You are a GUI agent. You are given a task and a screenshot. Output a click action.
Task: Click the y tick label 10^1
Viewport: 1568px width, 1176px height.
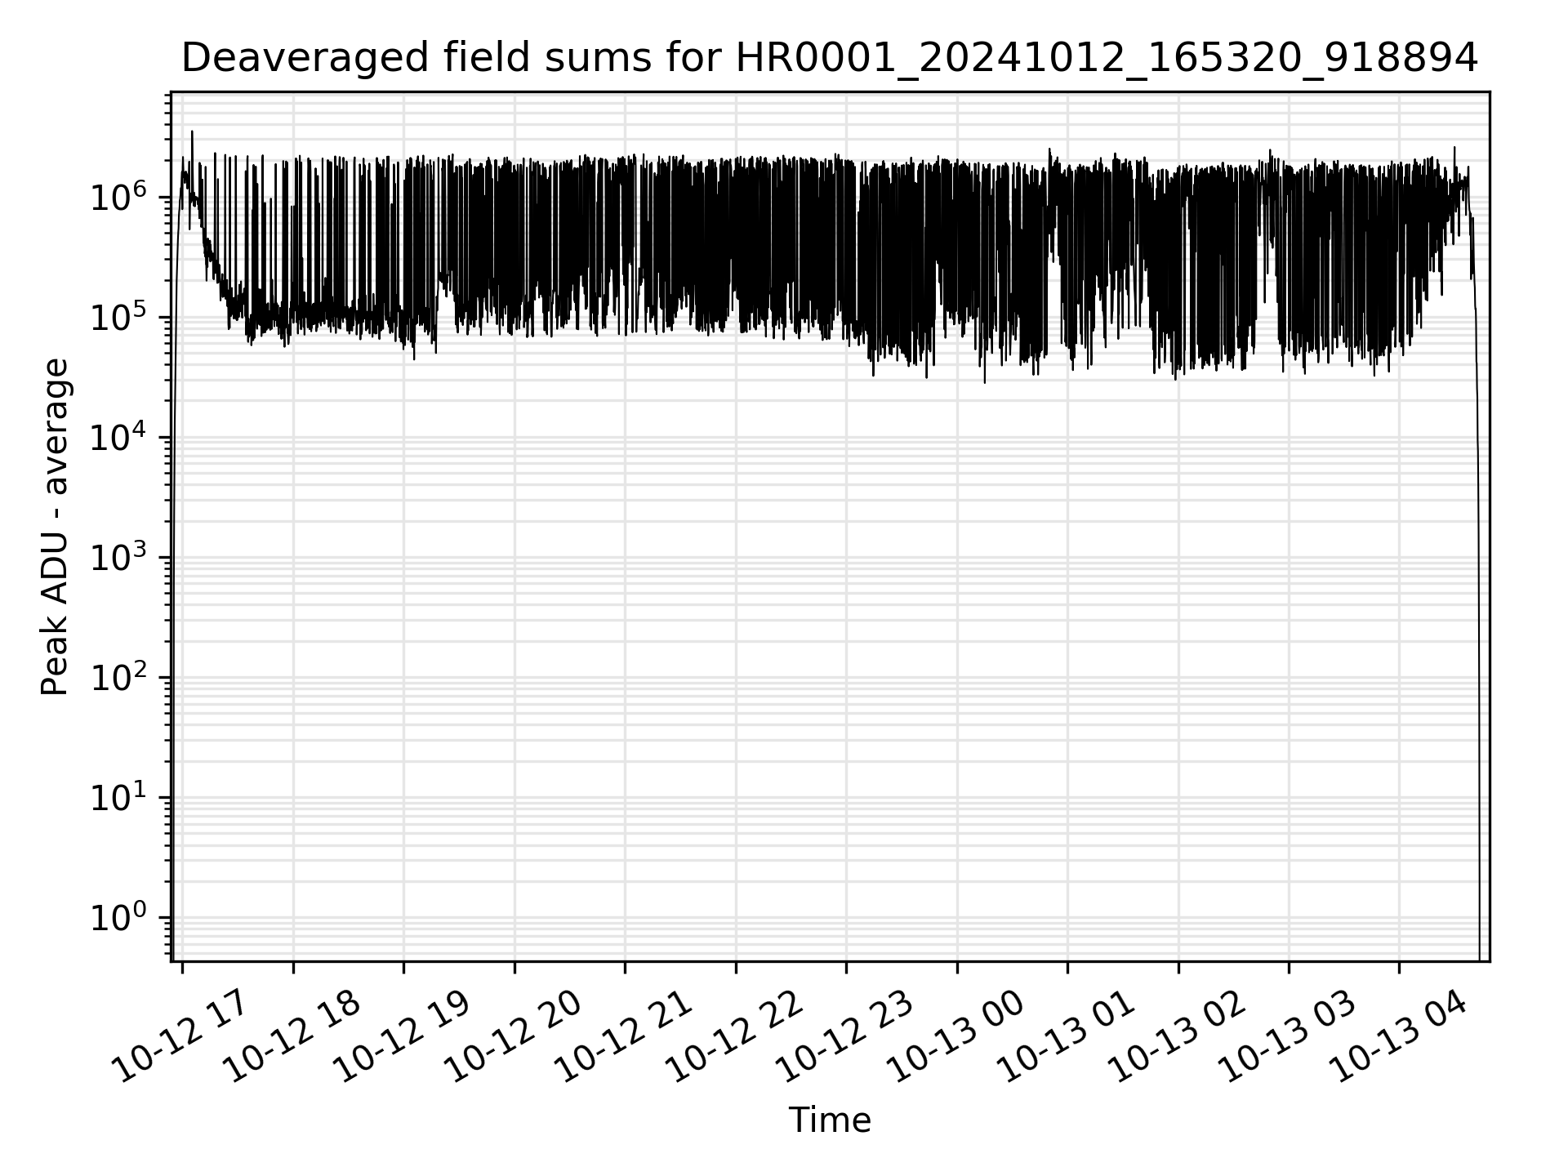(x=118, y=797)
